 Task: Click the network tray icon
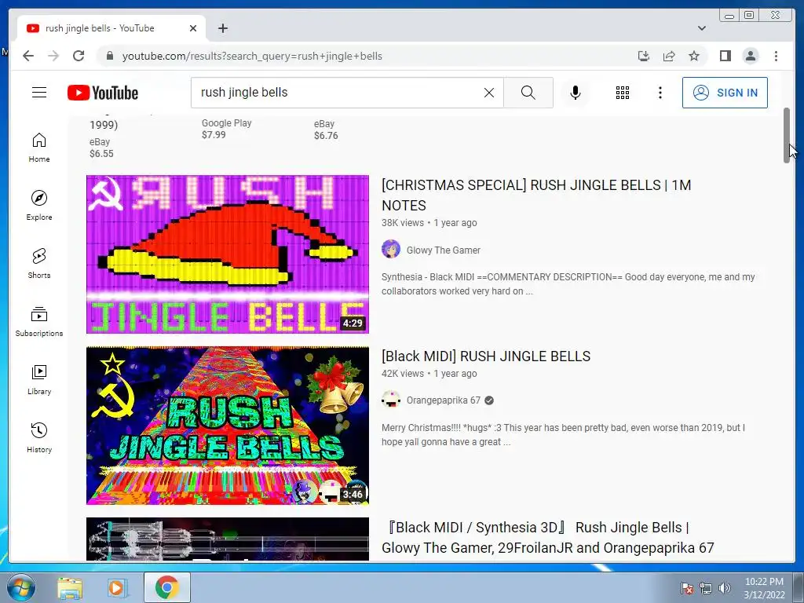click(x=706, y=588)
